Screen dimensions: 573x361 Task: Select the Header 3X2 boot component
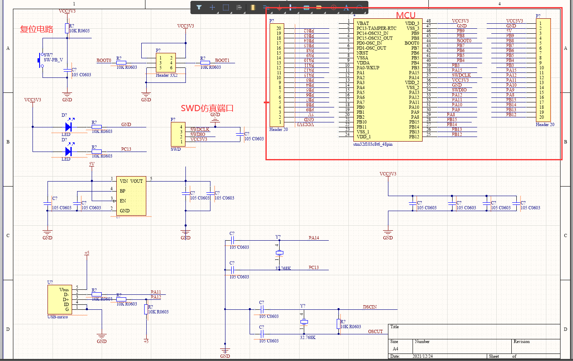click(166, 63)
